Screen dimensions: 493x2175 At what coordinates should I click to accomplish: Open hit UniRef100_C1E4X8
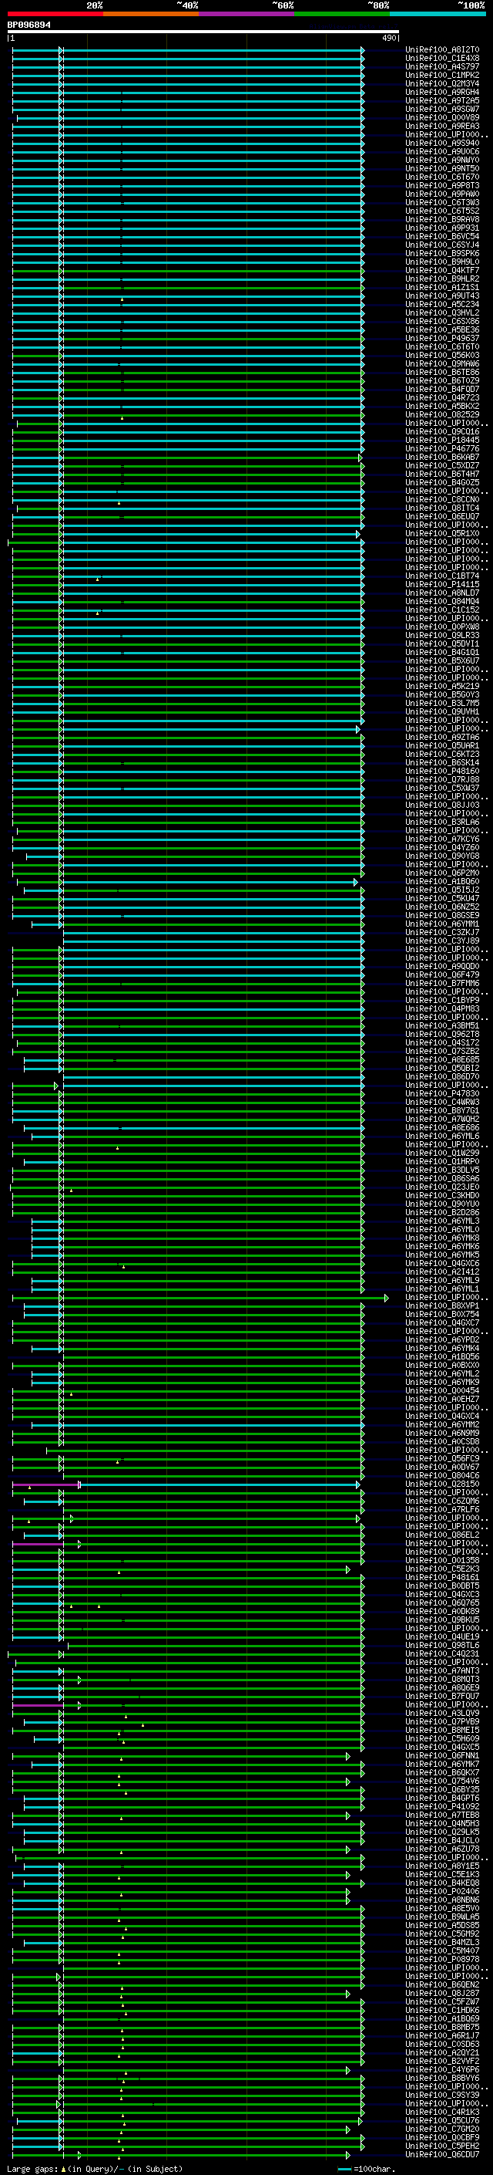tap(442, 59)
